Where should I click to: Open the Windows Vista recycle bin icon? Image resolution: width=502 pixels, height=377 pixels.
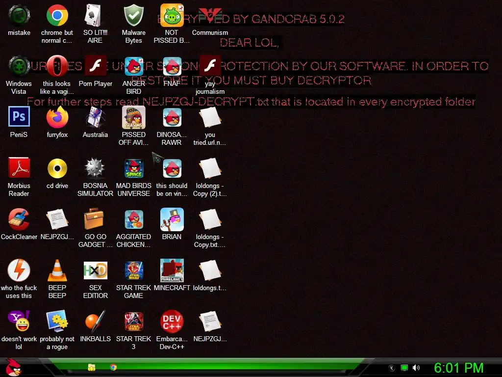(19, 66)
